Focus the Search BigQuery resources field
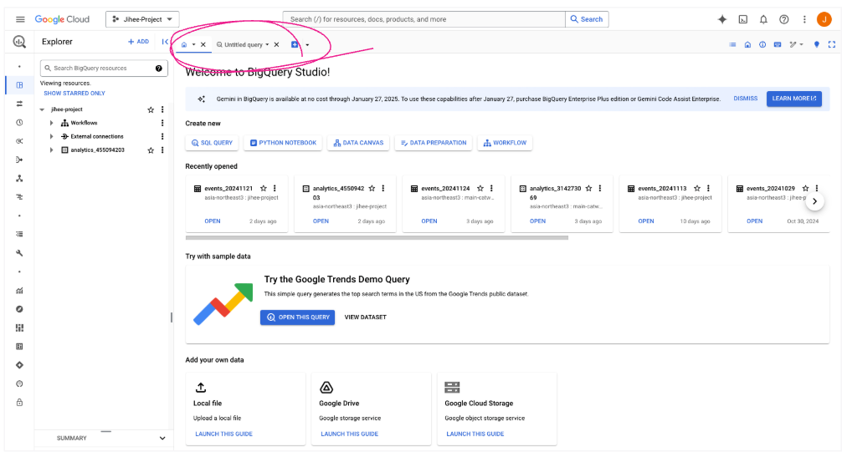Image resolution: width=847 pixels, height=457 pixels. click(x=104, y=69)
